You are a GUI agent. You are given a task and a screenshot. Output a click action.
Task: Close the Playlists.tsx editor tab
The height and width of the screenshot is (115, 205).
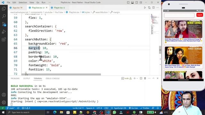click(46, 8)
